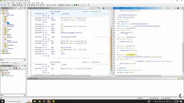The width and height of the screenshot is (184, 103).
Task: Expand the Imports folder in Symbol Tree
Action: [x=1, y=10]
